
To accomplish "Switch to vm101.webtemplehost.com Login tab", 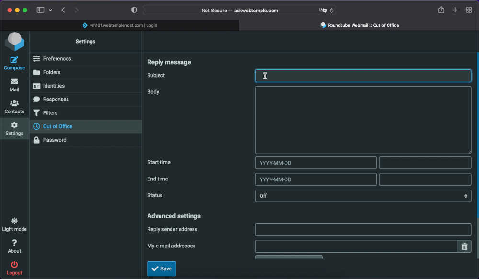I will tap(119, 25).
